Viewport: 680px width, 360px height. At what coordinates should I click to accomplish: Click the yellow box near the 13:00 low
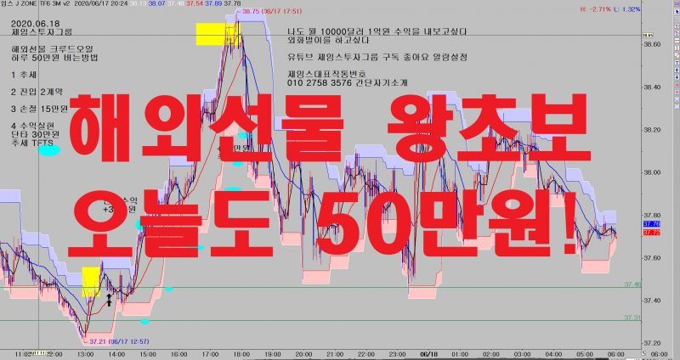click(91, 282)
